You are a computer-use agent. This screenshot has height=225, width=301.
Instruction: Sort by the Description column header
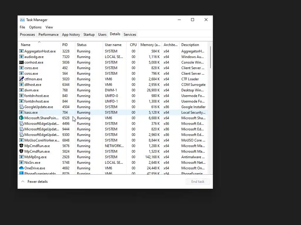tap(193, 45)
